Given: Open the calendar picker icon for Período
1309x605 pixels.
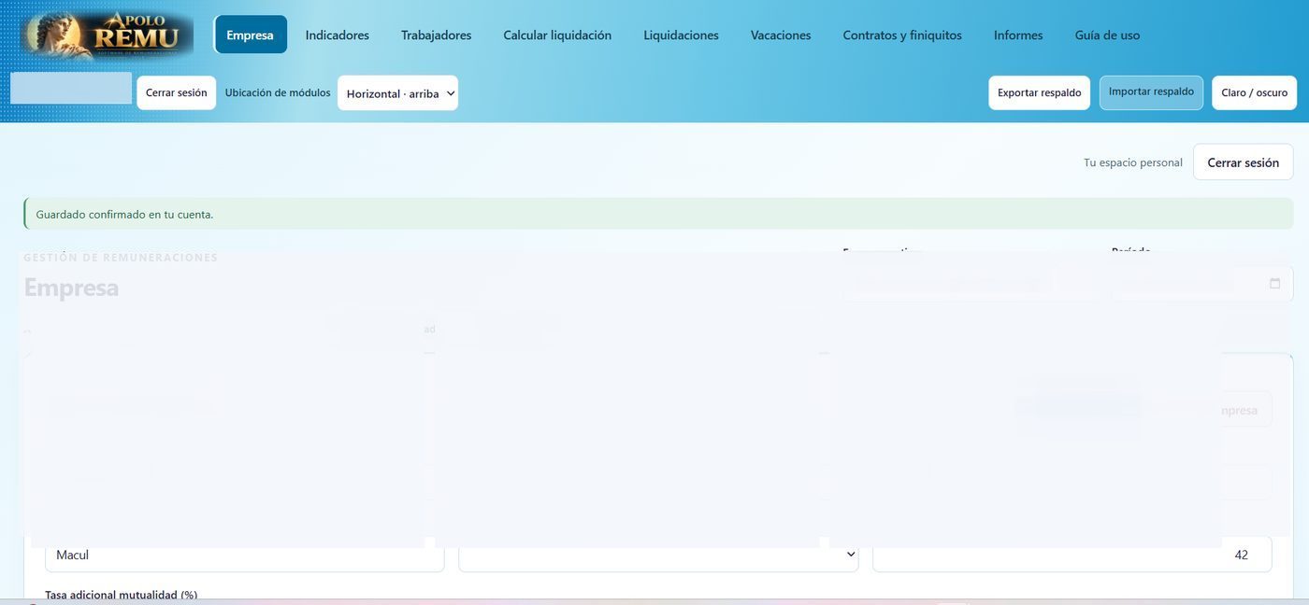Looking at the screenshot, I should coord(1274,284).
